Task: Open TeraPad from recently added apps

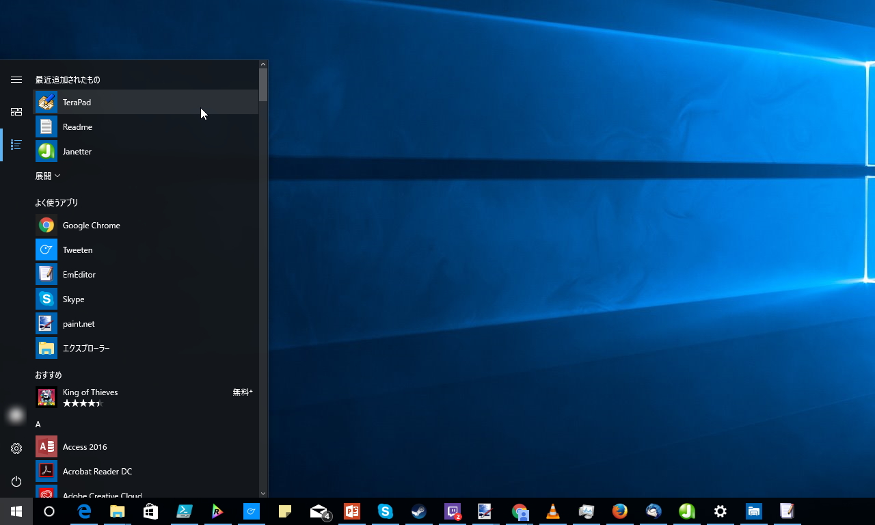Action: (x=146, y=103)
